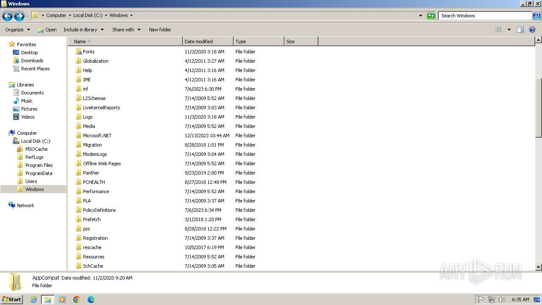Open the Share with dropdown

[126, 30]
